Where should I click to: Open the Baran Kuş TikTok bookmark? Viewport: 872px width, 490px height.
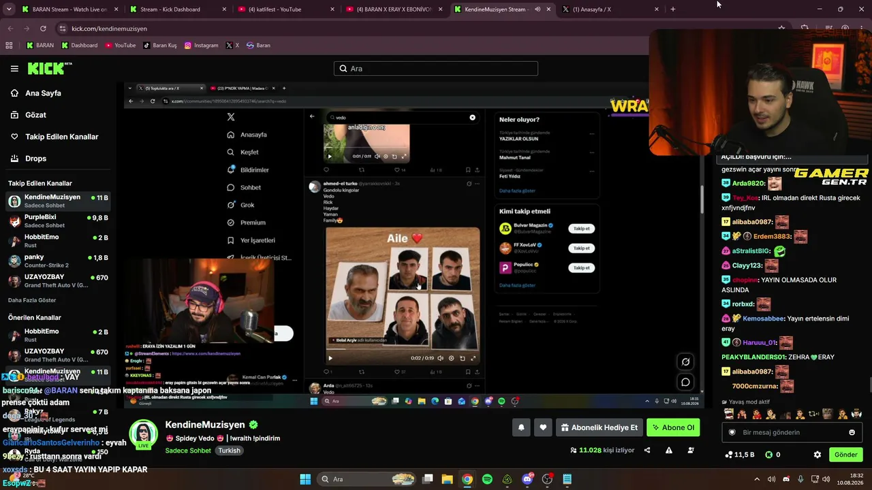click(x=160, y=46)
